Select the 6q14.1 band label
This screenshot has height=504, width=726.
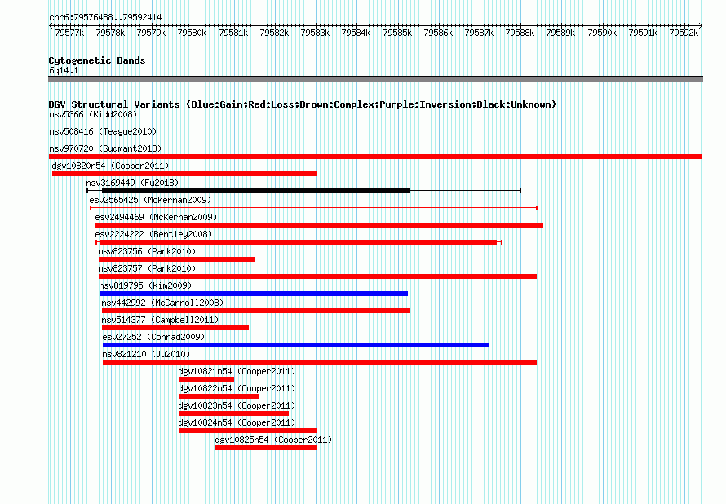point(64,70)
